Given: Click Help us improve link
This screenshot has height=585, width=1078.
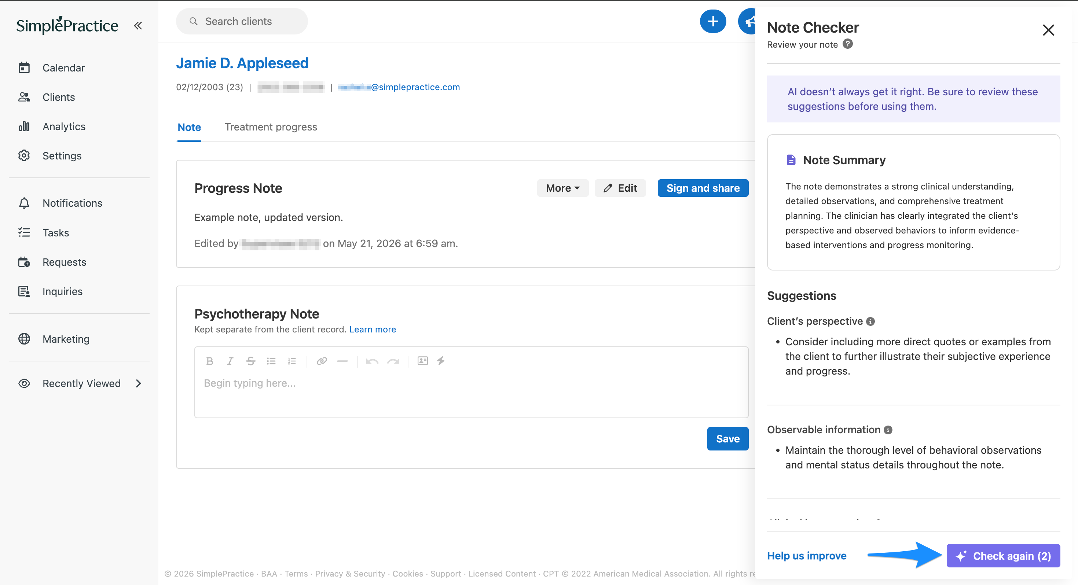Looking at the screenshot, I should click(x=806, y=556).
